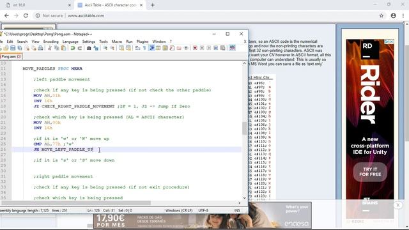Click the Redo arrow icon

(80, 48)
